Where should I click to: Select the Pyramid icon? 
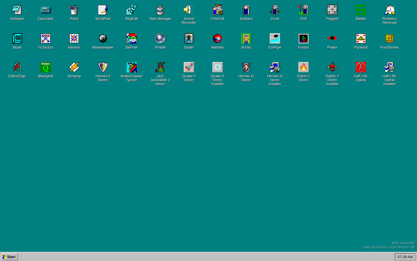point(361,38)
